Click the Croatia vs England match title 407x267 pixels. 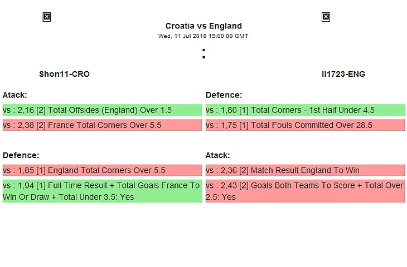pos(203,26)
